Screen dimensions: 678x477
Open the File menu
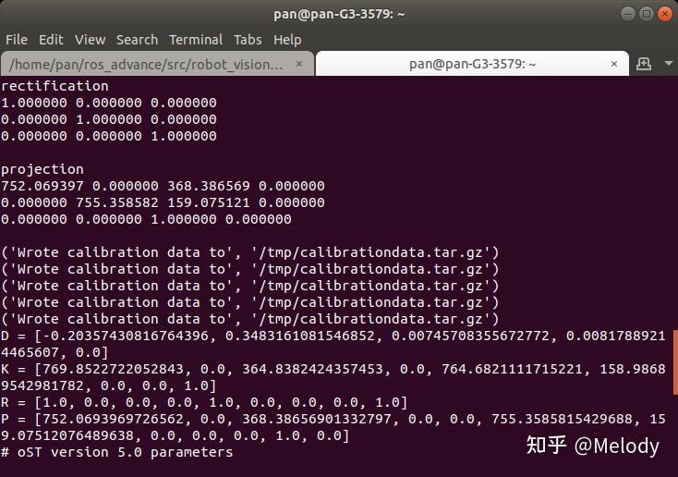(x=17, y=40)
